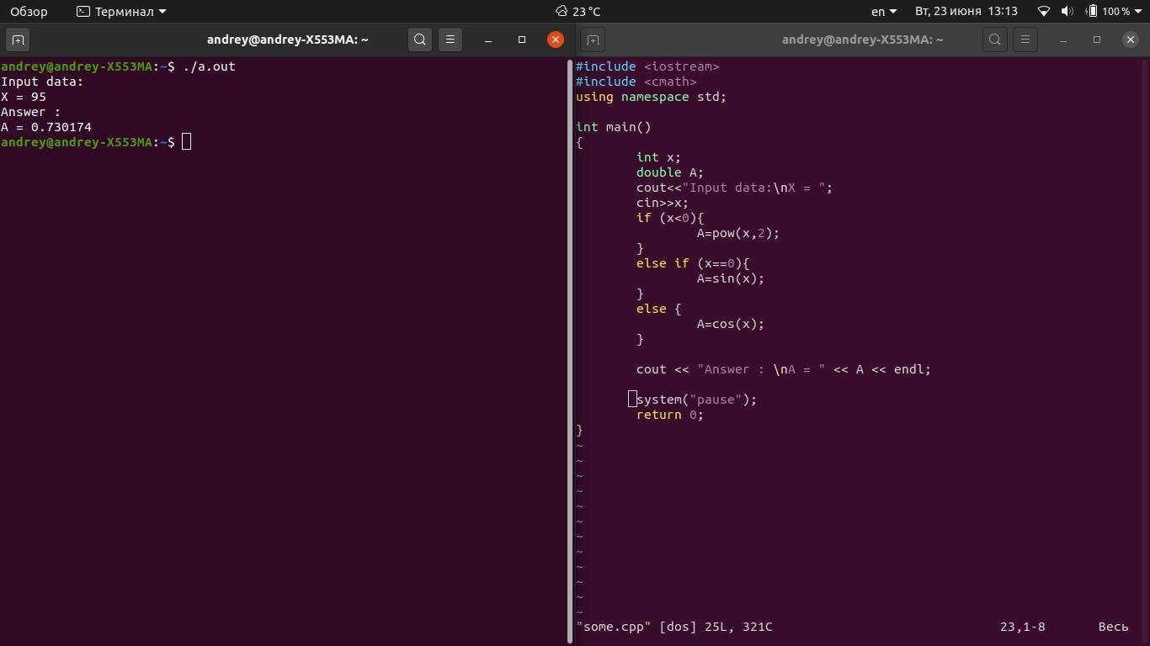Screen dimensions: 1150x646
Task: Open search in left terminal window
Action: (x=420, y=40)
